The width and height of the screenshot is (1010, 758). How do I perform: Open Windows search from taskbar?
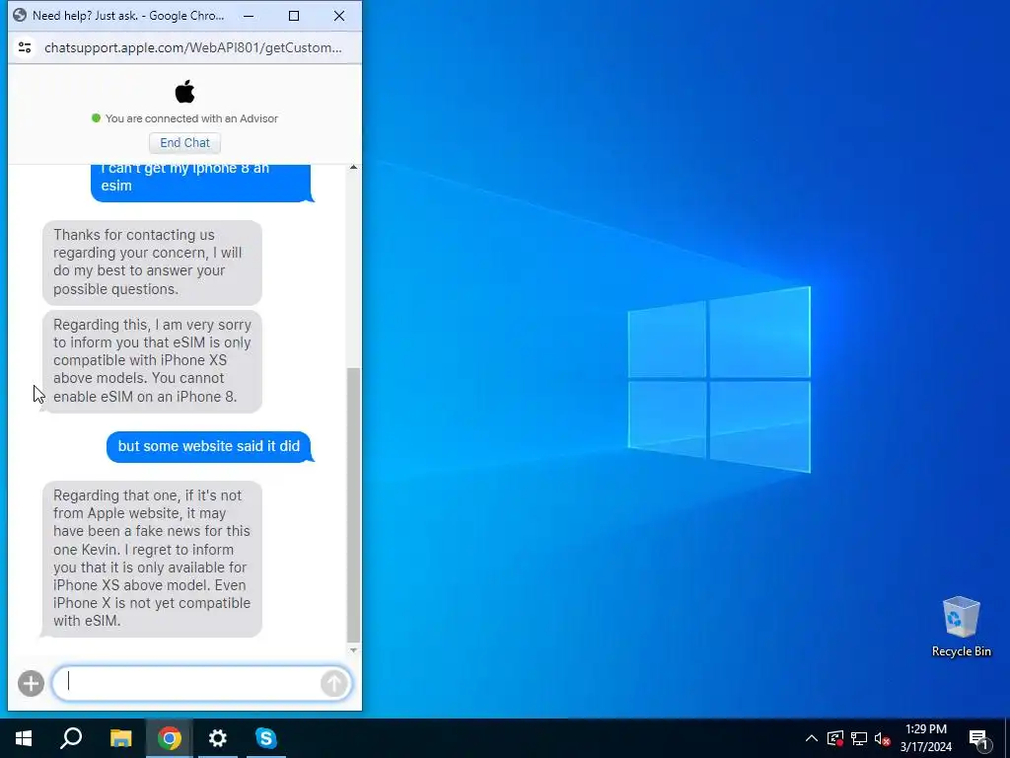(x=71, y=738)
